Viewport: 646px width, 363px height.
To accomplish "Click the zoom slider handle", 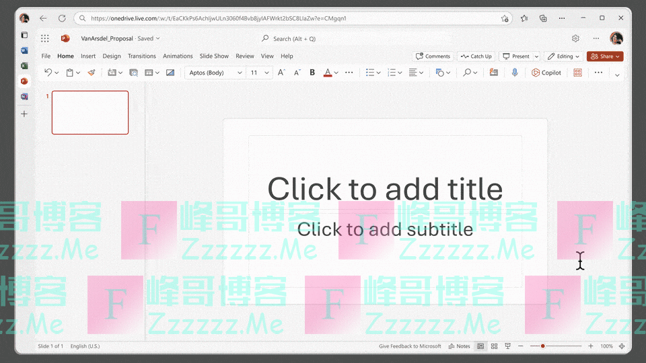I will point(543,346).
